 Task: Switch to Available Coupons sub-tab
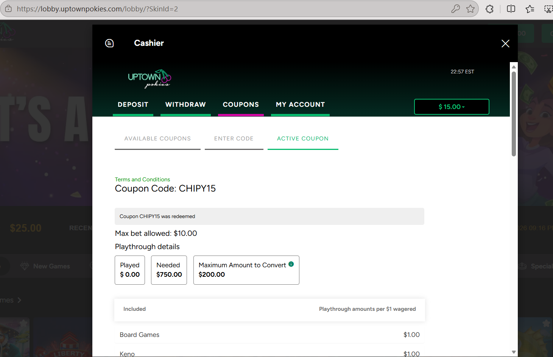[x=157, y=139]
